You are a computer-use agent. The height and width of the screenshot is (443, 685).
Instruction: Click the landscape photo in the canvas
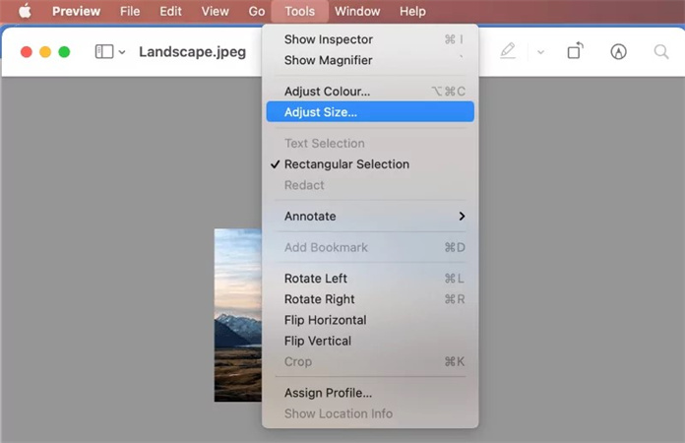pos(238,315)
